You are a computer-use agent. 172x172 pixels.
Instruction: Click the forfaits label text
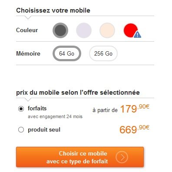coord(37,108)
